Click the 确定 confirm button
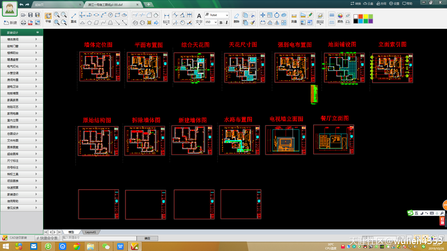The height and width of the screenshot is (251, 447). click(x=147, y=238)
